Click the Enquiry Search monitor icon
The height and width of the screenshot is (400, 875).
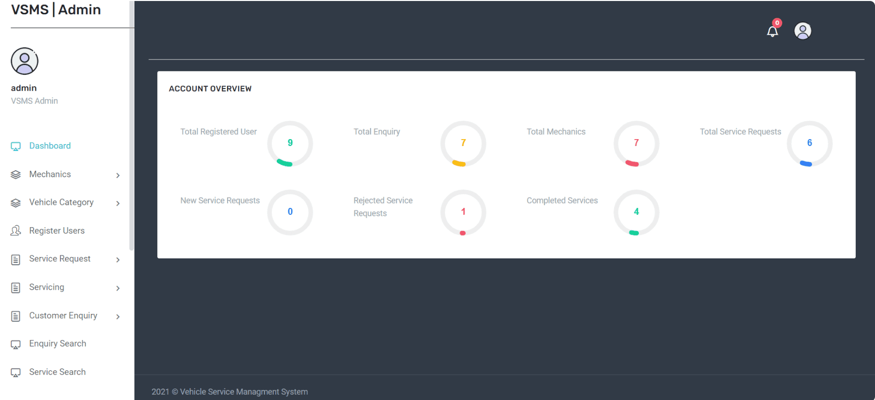click(x=16, y=345)
